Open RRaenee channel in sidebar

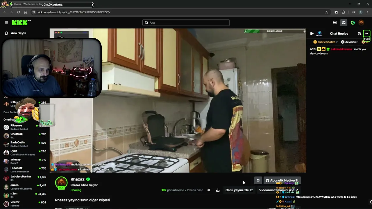pos(25,127)
